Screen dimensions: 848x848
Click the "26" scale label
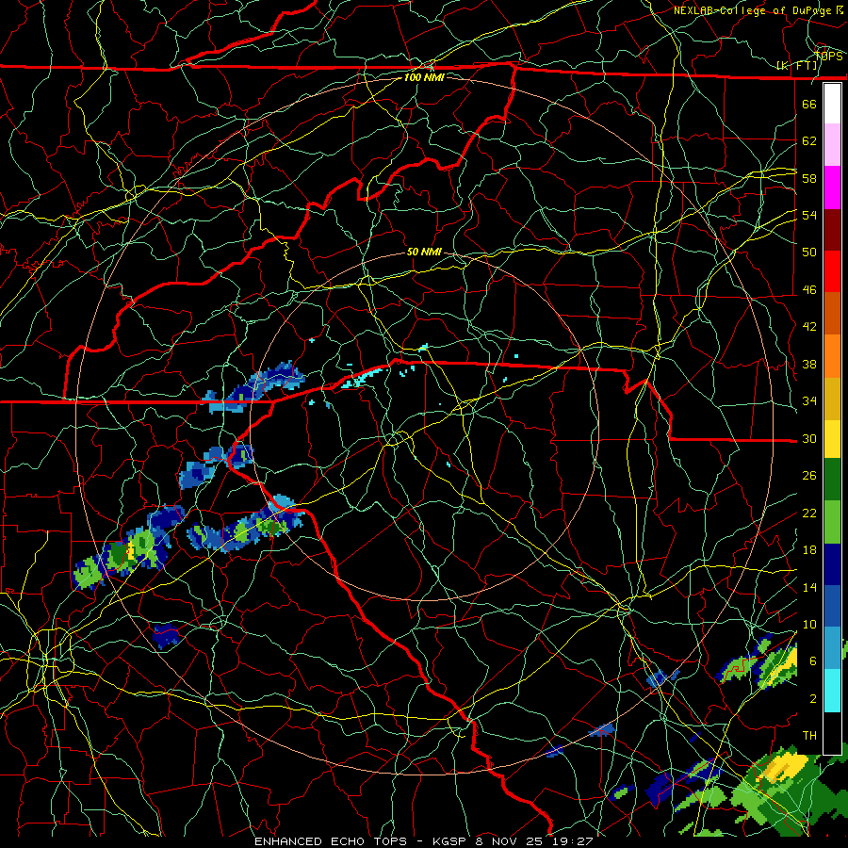coord(809,476)
